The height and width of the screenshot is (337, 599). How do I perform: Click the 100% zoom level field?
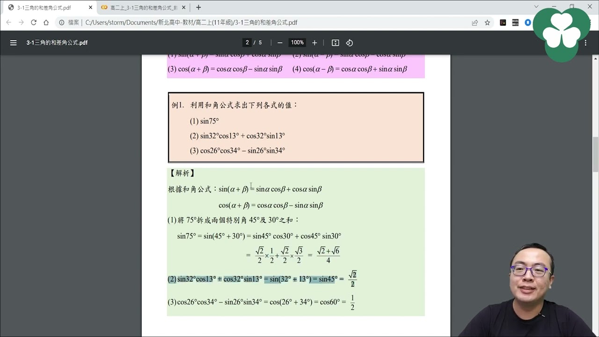click(x=297, y=43)
